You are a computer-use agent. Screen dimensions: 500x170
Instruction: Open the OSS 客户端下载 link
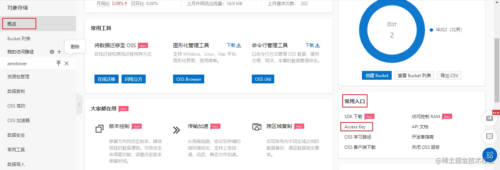click(360, 147)
